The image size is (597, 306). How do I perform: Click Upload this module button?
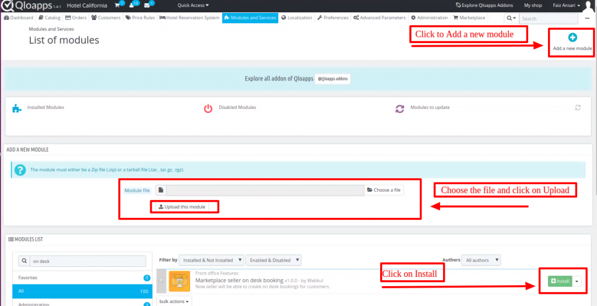click(182, 207)
